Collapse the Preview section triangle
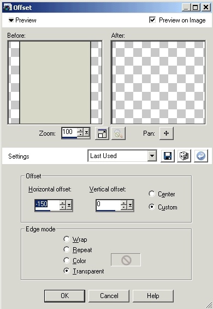 pos(11,20)
